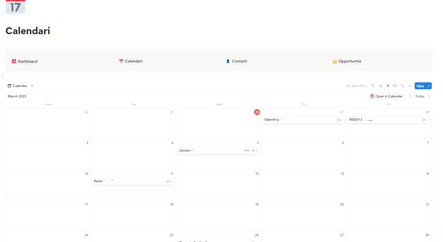Viewport: 443px width, 242px height.
Task: Click Open in Calendar button
Action: tap(386, 96)
